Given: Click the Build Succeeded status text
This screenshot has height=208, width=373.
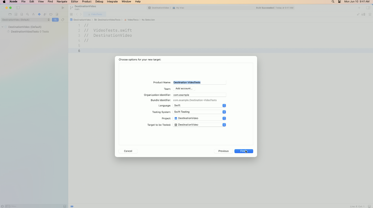Looking at the screenshot, I should [265, 8].
